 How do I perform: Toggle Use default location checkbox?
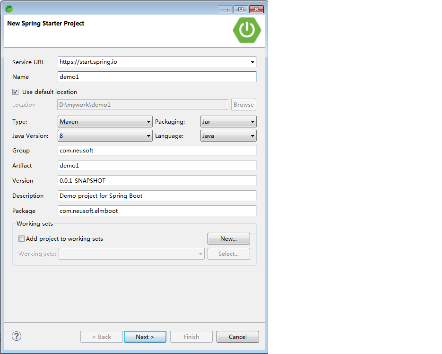pyautogui.click(x=16, y=92)
